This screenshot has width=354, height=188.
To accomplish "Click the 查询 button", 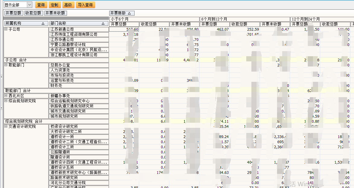I will (x=41, y=5).
